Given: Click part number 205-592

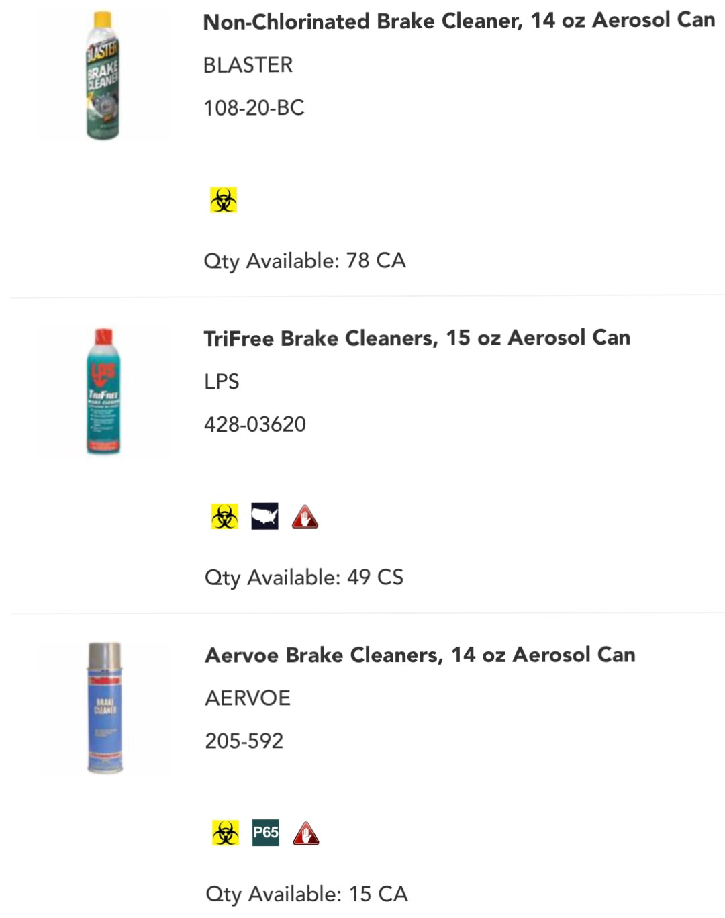Looking at the screenshot, I should point(244,741).
